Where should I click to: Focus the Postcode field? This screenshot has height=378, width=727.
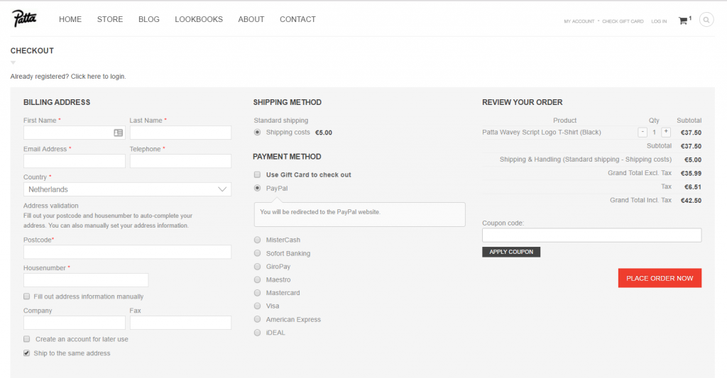pos(128,252)
